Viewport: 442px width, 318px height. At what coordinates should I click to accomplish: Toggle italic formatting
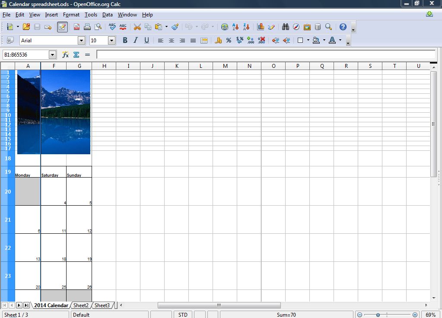pyautogui.click(x=135, y=40)
